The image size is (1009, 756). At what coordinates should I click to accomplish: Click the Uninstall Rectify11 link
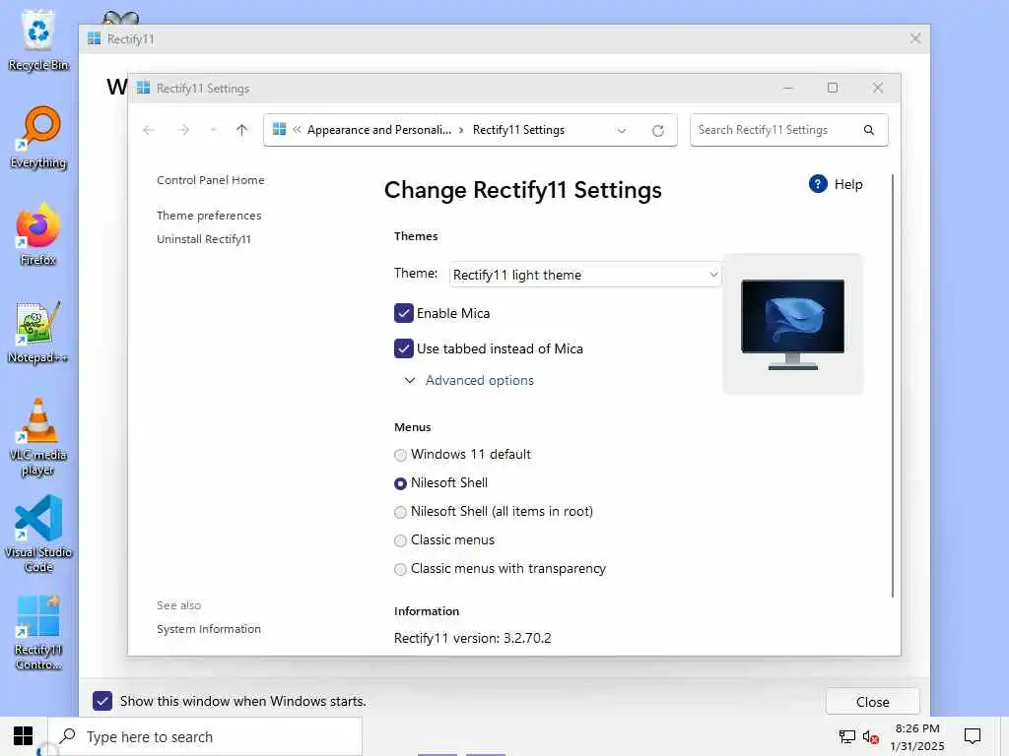coord(204,239)
